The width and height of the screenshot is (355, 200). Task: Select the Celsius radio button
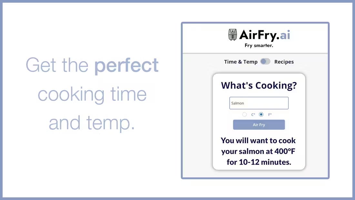coord(244,114)
